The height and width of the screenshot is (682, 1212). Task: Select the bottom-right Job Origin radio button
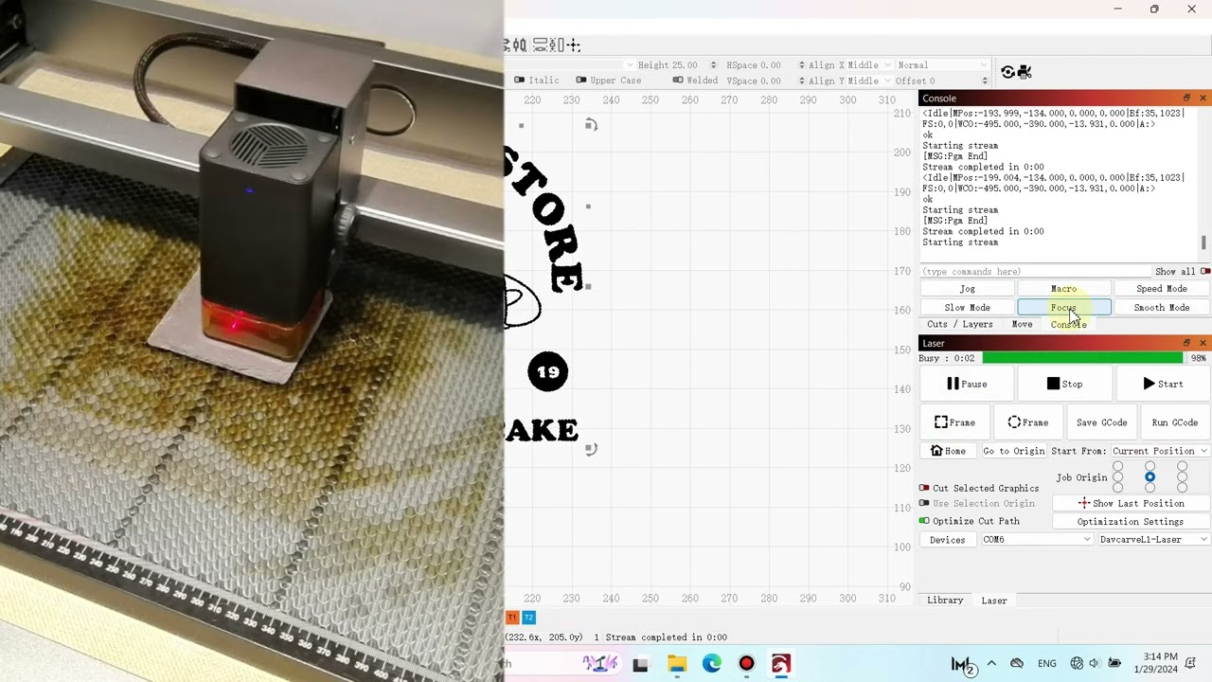(x=1182, y=487)
